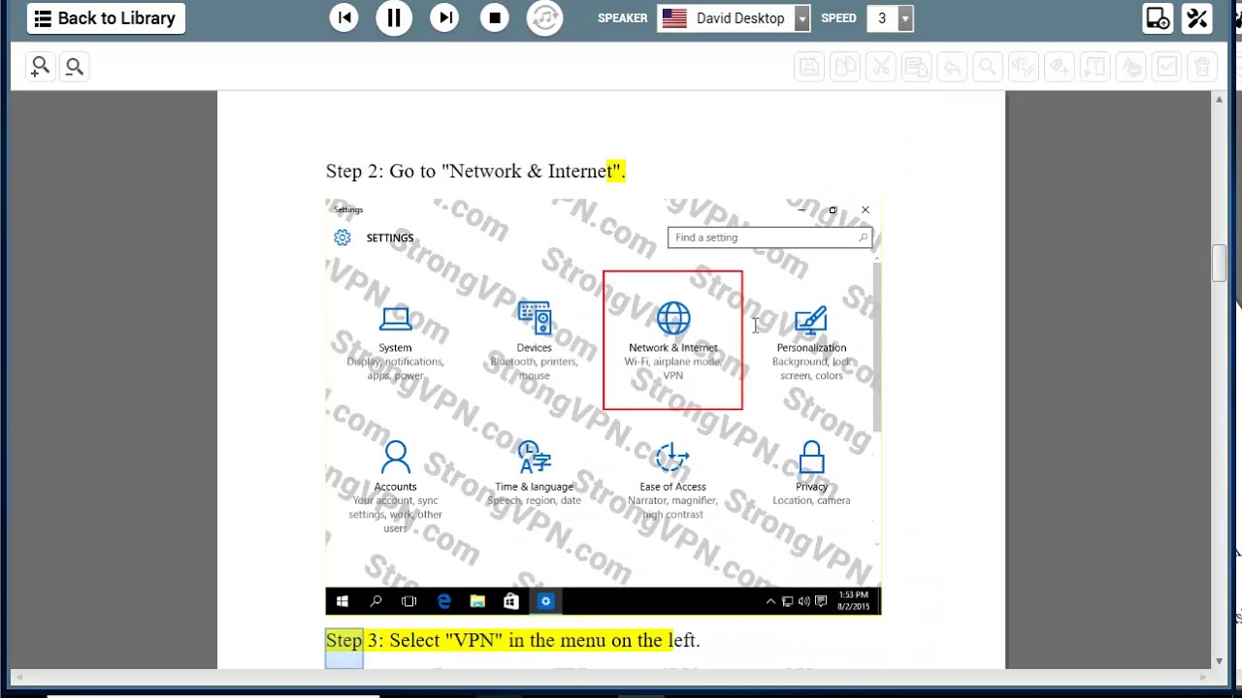
Task: Click the send-to-device icon
Action: [1158, 18]
